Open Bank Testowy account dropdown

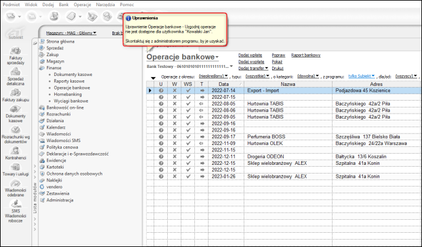189,66
